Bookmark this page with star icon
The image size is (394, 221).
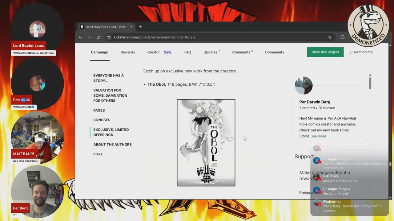coord(330,37)
